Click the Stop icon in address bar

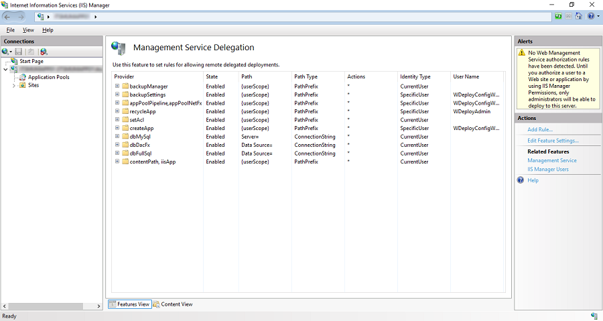tap(568, 16)
